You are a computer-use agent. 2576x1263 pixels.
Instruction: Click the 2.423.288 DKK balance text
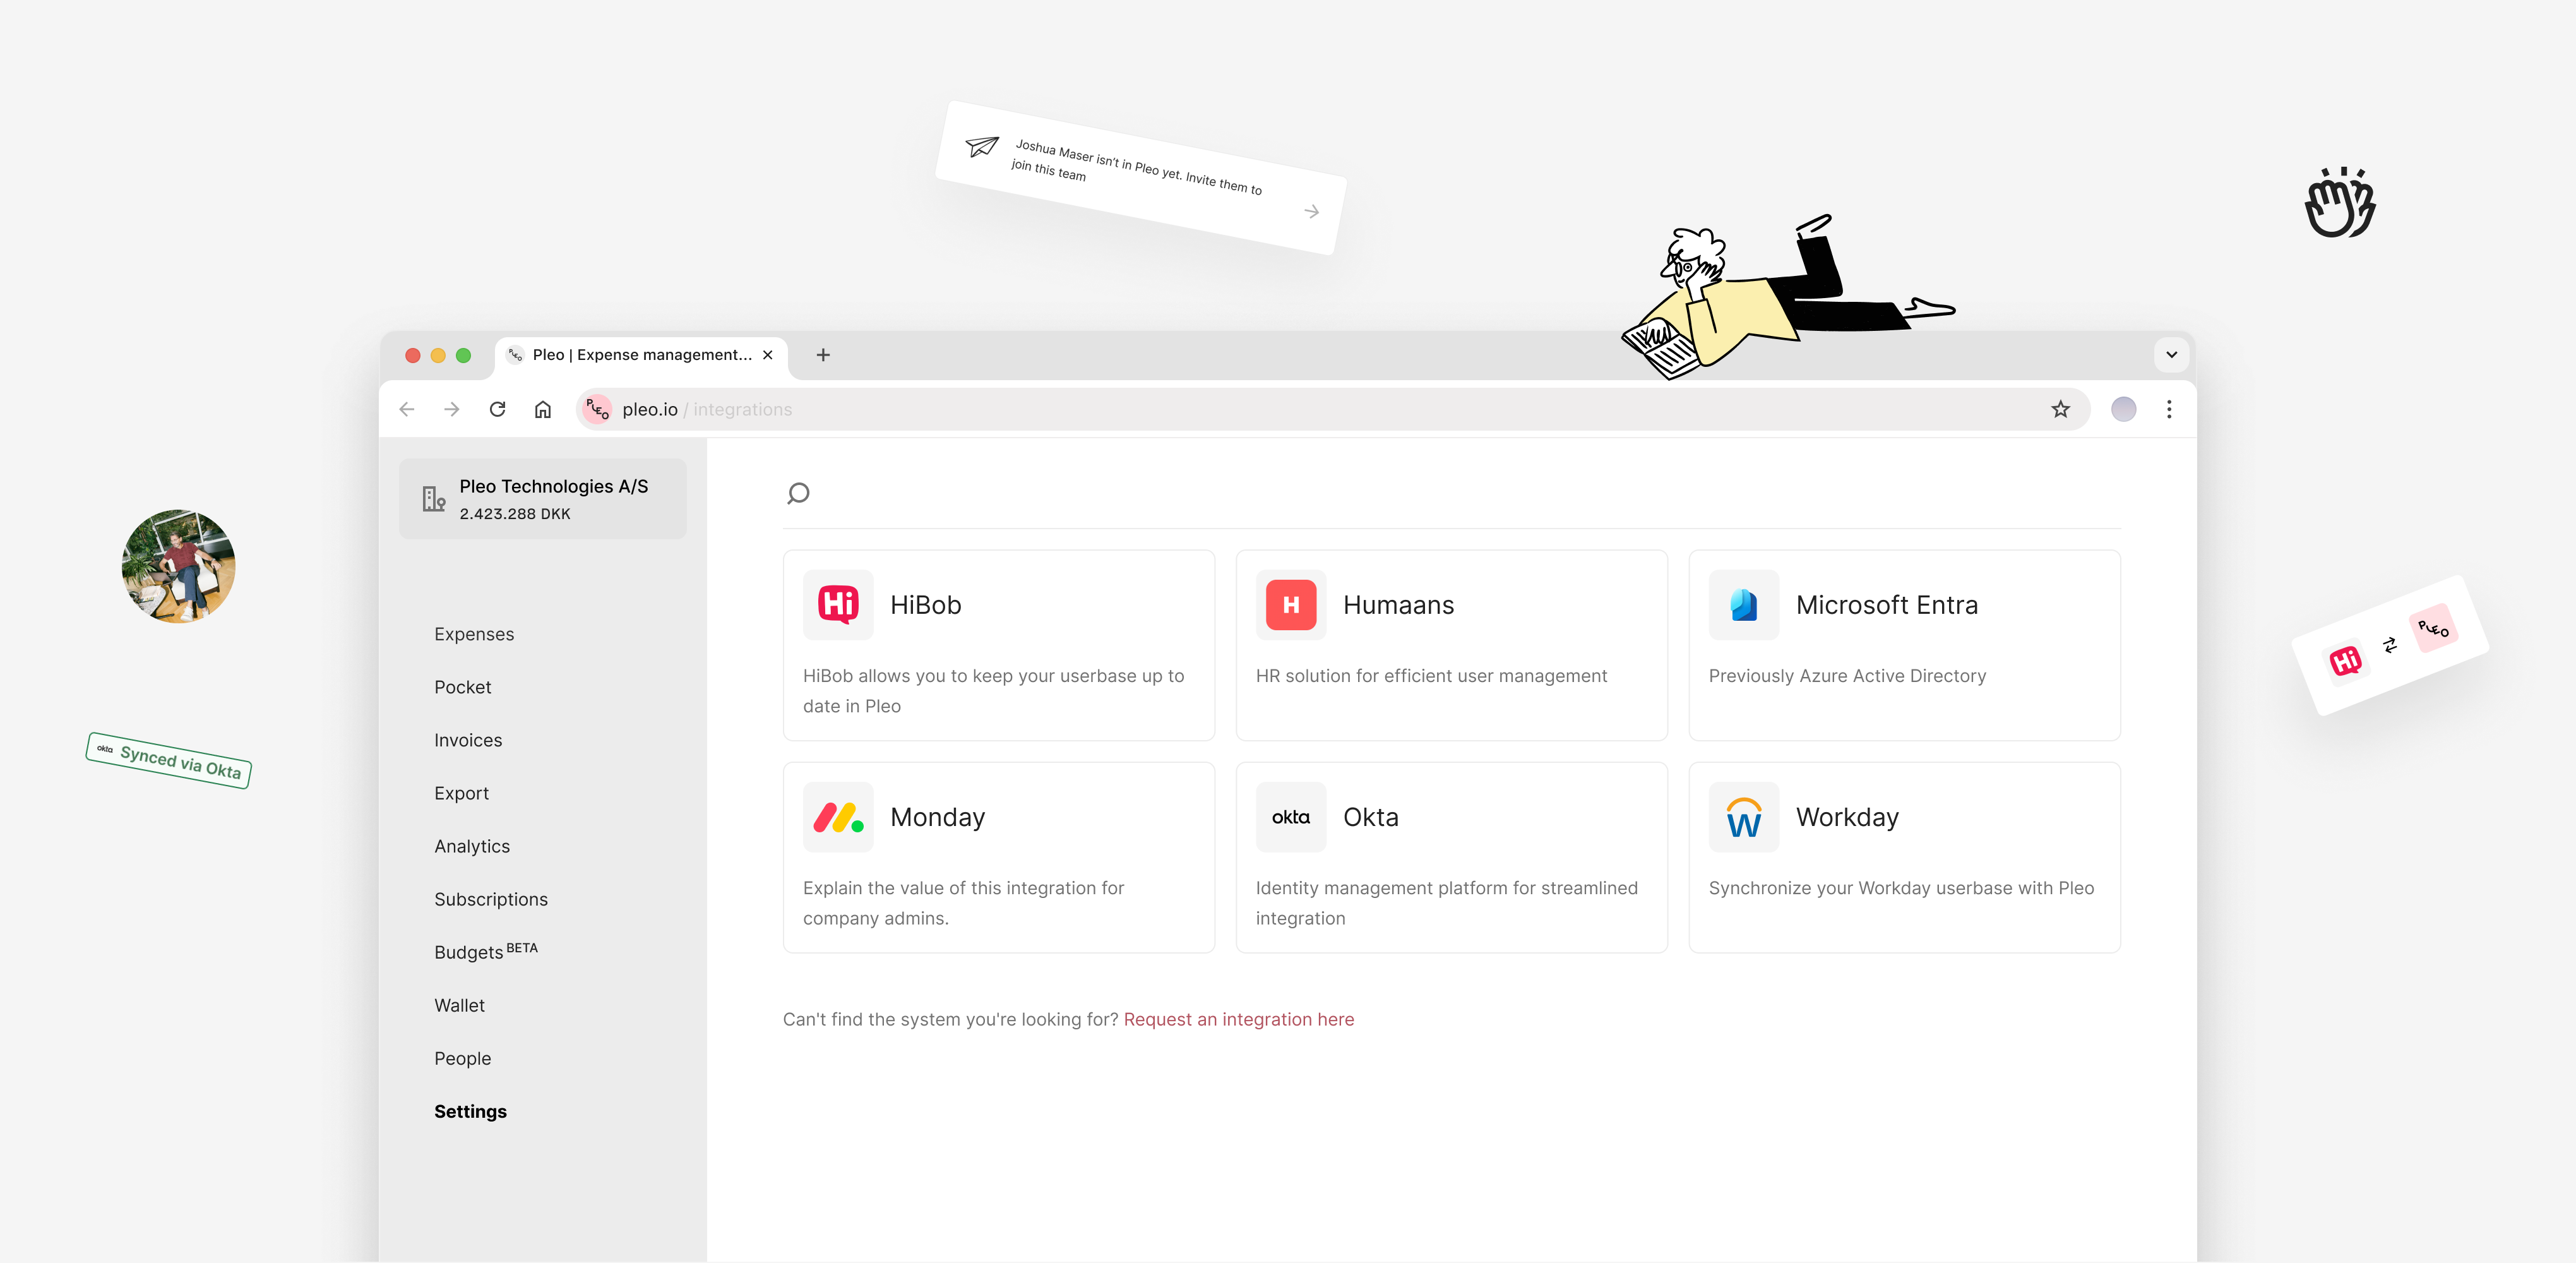point(515,513)
